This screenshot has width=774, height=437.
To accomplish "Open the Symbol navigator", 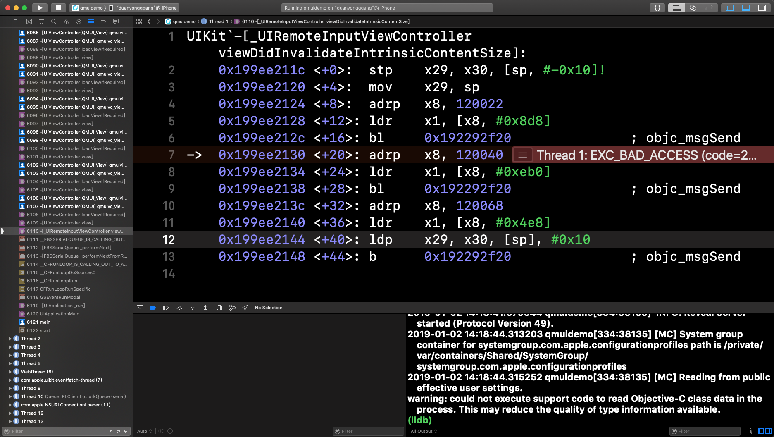I will [41, 21].
